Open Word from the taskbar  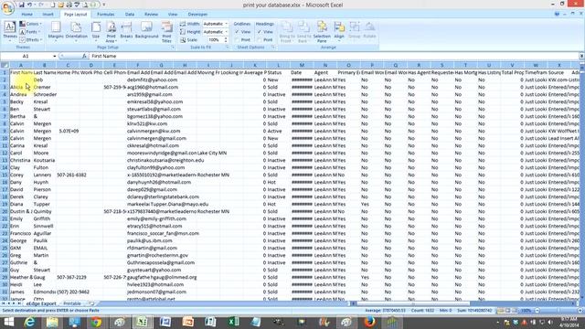165,322
